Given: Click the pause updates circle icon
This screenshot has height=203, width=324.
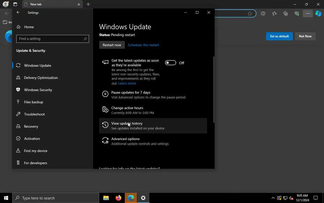Looking at the screenshot, I should [105, 94].
